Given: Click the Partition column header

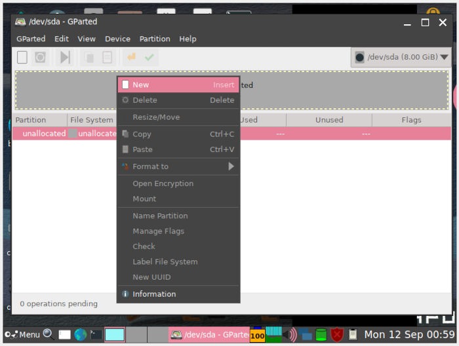Looking at the screenshot, I should (40, 120).
